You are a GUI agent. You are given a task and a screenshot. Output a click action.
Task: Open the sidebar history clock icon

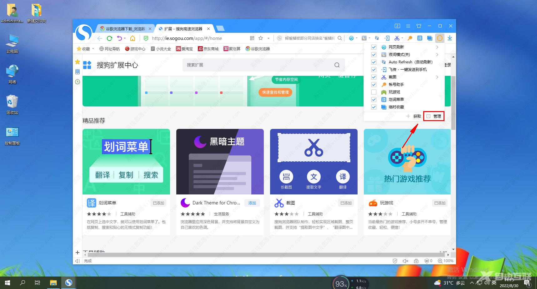click(x=78, y=82)
